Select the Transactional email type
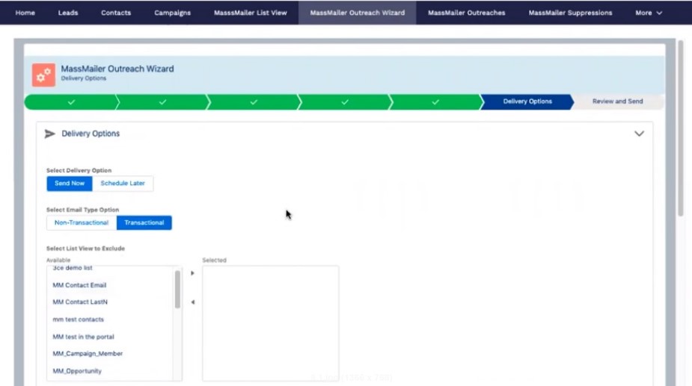692x386 pixels. (x=144, y=222)
